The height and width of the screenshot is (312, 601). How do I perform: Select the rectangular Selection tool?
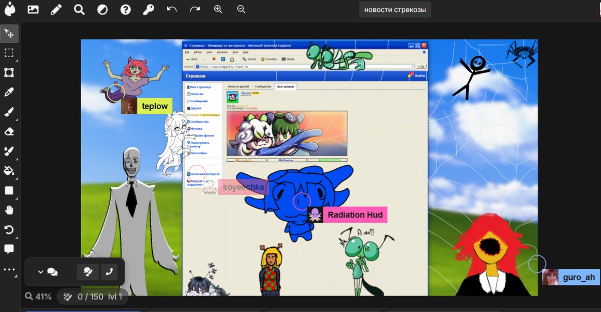[9, 53]
